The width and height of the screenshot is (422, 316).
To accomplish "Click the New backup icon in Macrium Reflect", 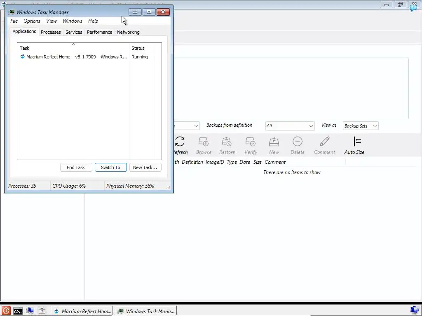I will [274, 142].
